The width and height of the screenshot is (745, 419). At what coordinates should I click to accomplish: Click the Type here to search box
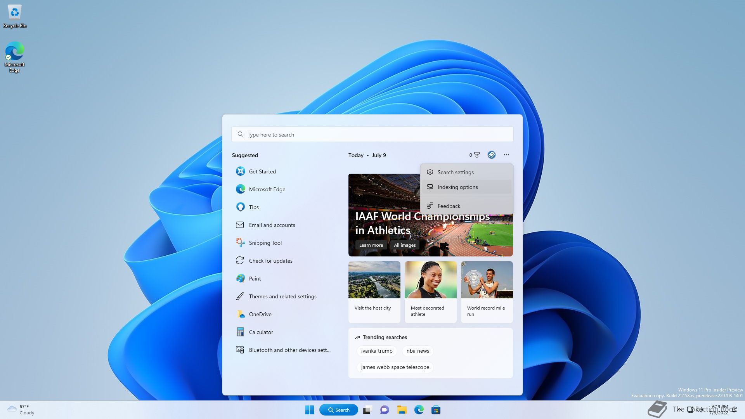coord(372,134)
